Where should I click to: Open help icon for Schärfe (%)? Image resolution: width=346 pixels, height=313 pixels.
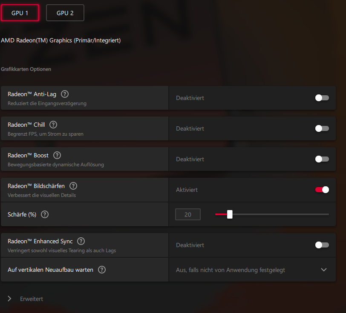tap(45, 214)
